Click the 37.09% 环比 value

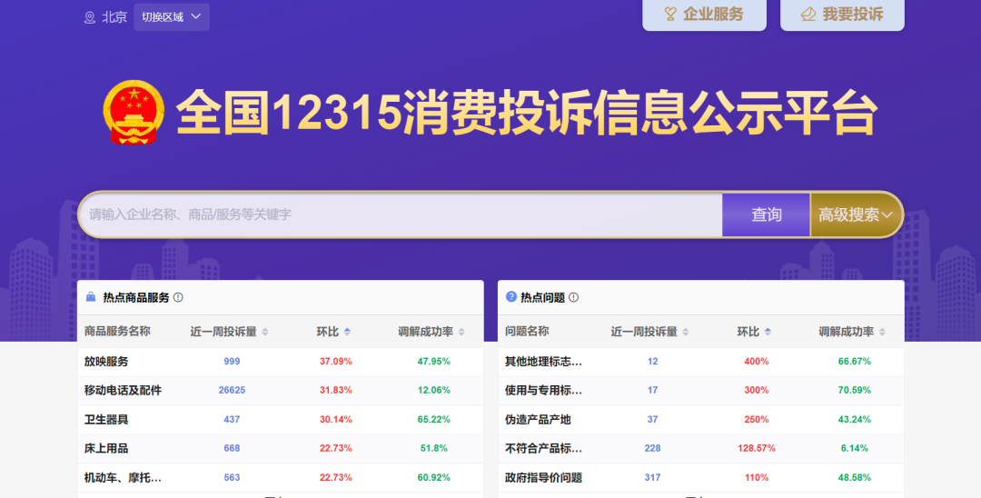(x=336, y=362)
